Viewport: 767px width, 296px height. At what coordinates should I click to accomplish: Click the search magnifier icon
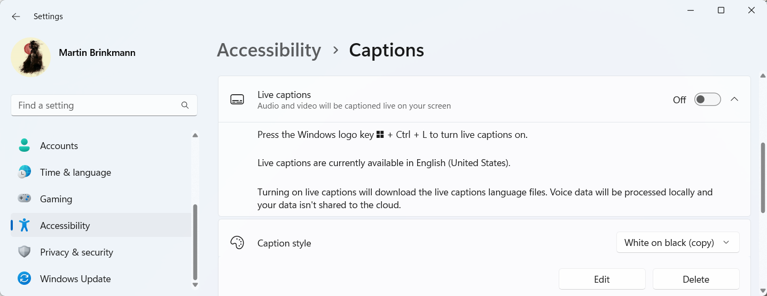tap(185, 105)
